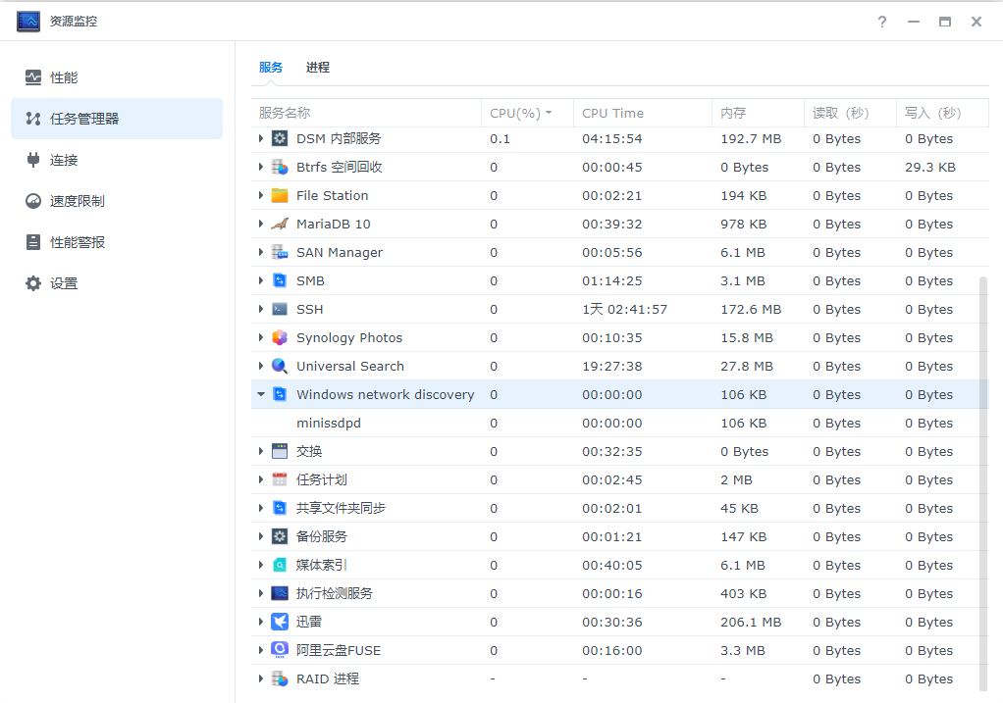Screen dimensions: 1003x703
Task: Click the 任务计划 calendar icon
Action: pos(280,479)
